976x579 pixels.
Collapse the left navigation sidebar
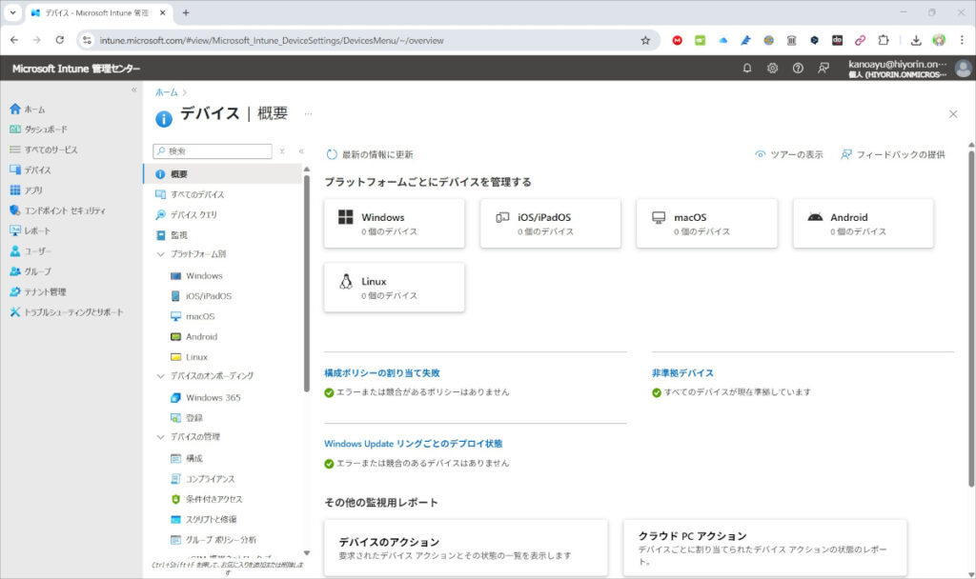pos(133,90)
